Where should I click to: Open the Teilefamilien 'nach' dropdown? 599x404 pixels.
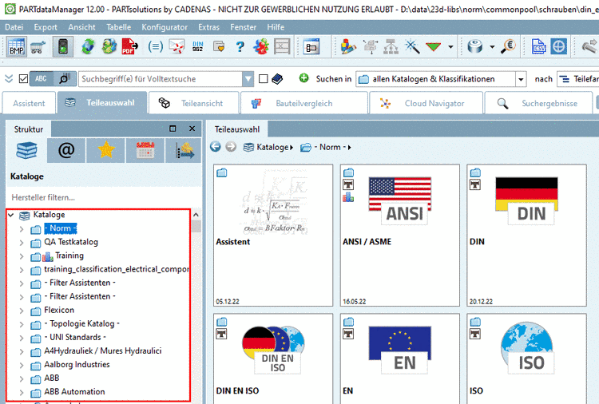click(577, 79)
